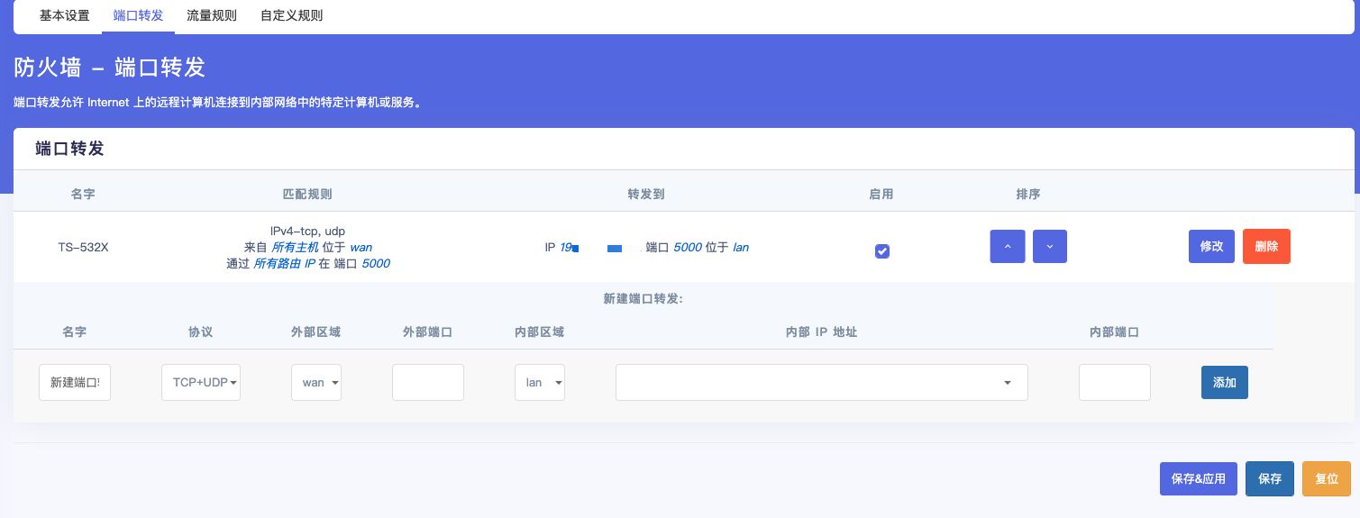Switch to the 基本设置 tab

(65, 15)
